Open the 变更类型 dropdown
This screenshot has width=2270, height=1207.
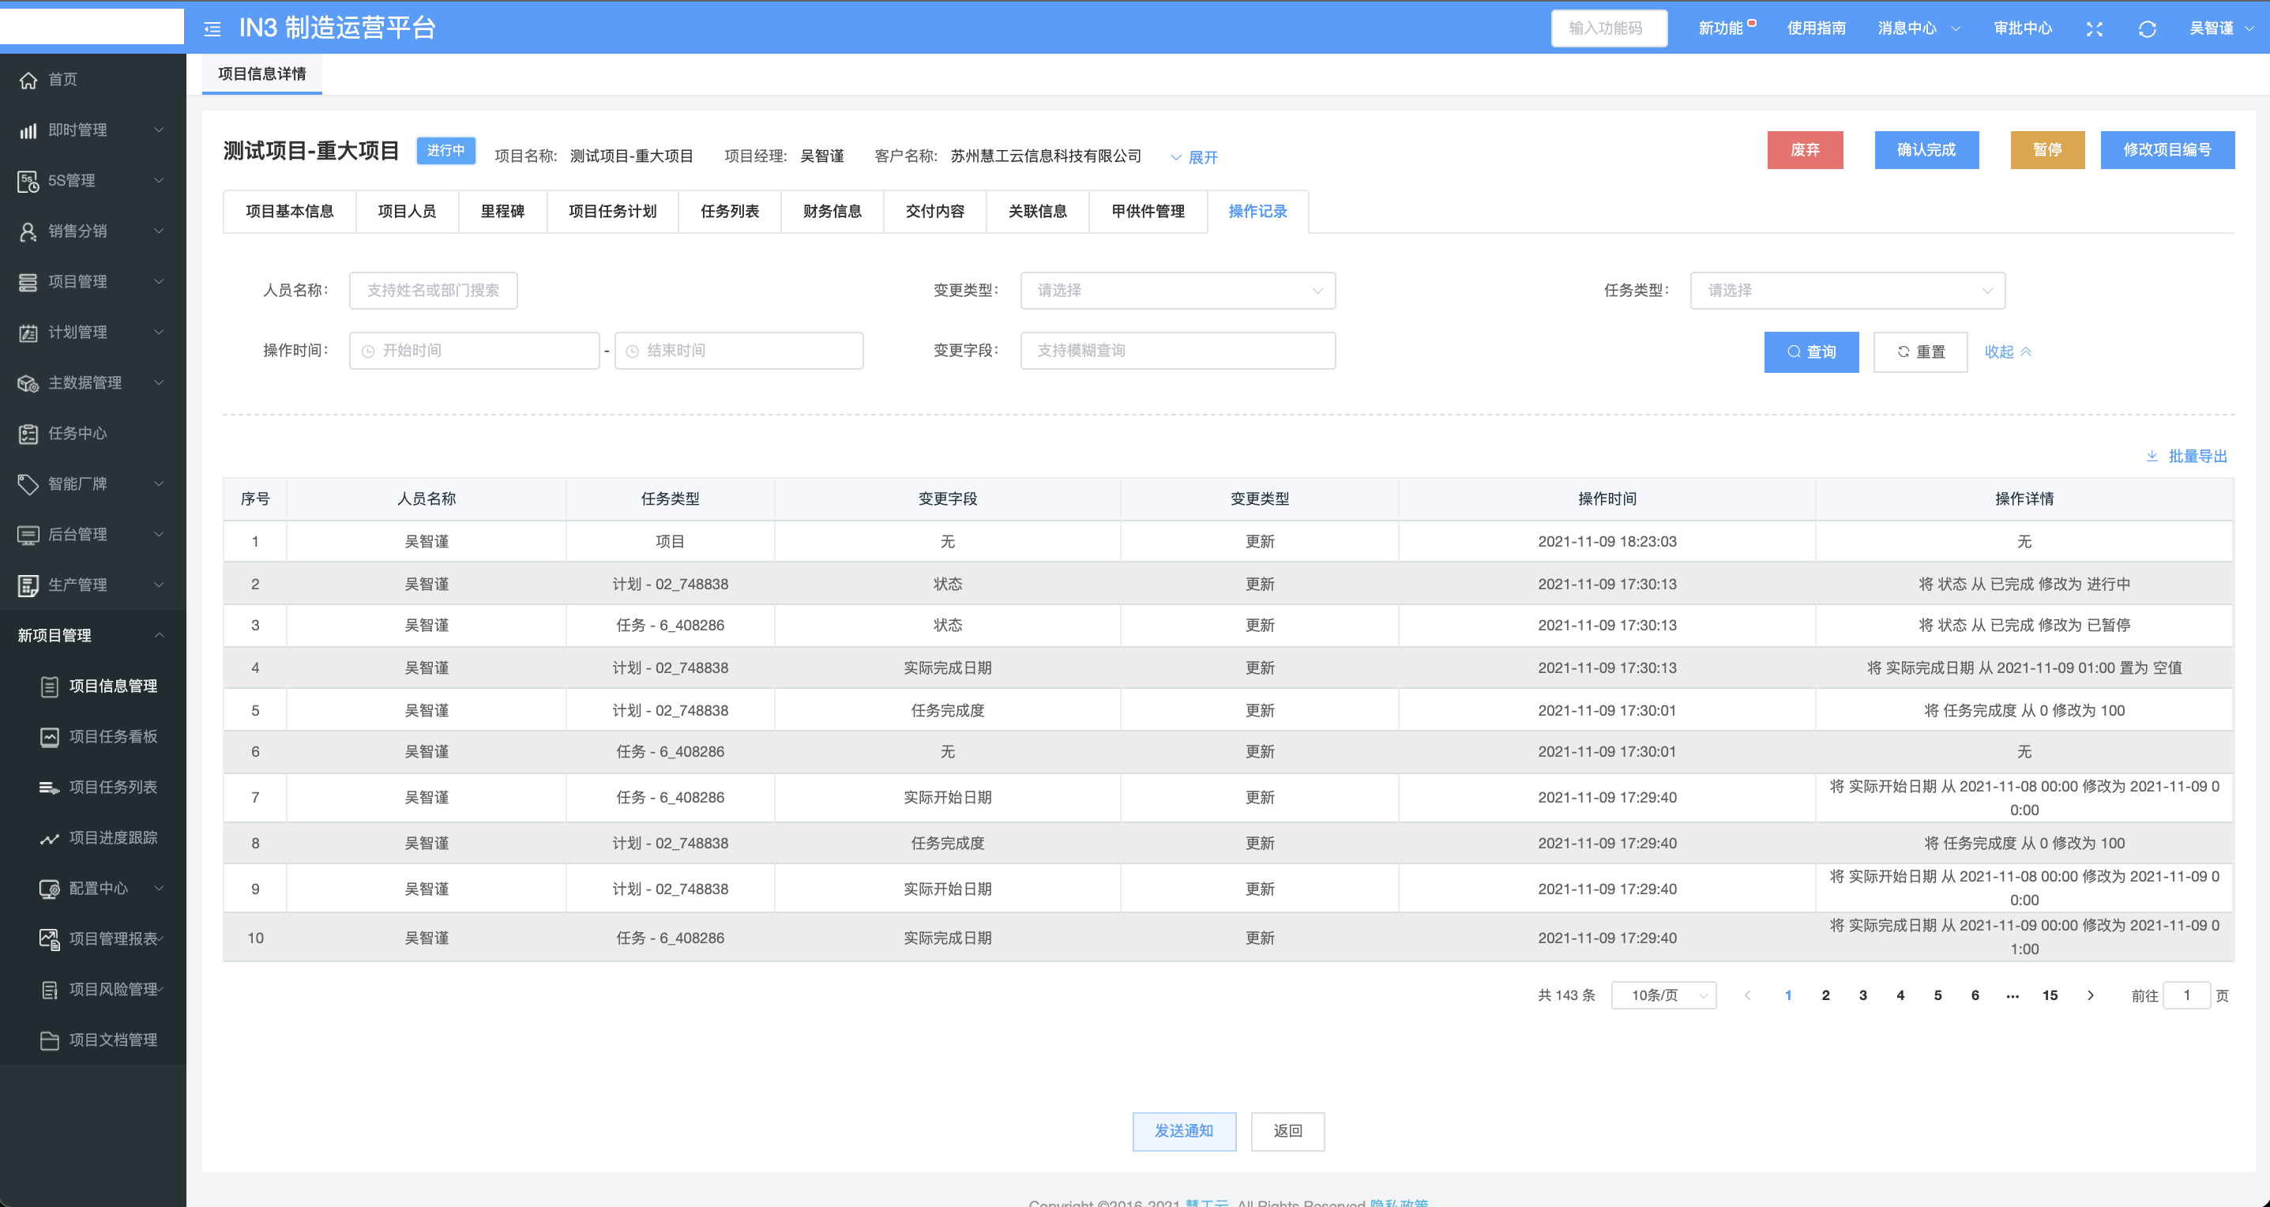pyautogui.click(x=1178, y=291)
